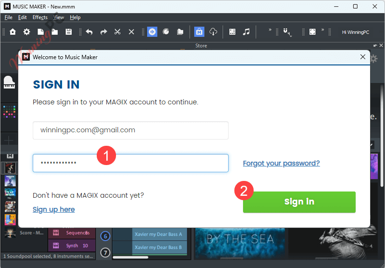Open the round knob instruments icon
The image size is (385, 268).
[x=166, y=32]
